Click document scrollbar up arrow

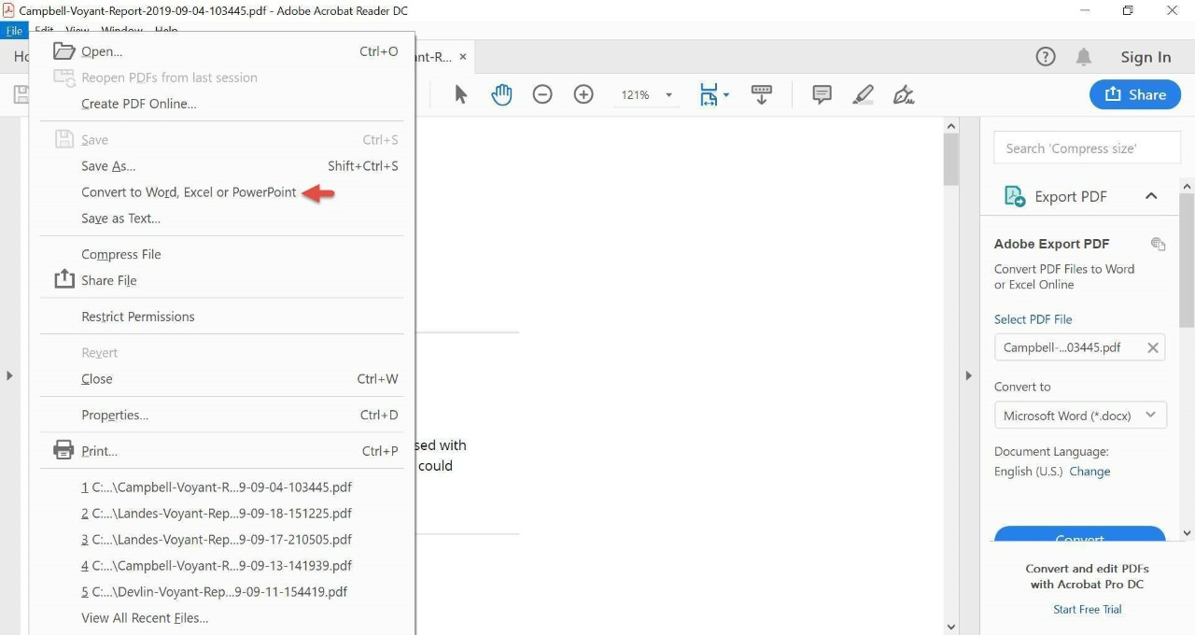click(x=951, y=125)
